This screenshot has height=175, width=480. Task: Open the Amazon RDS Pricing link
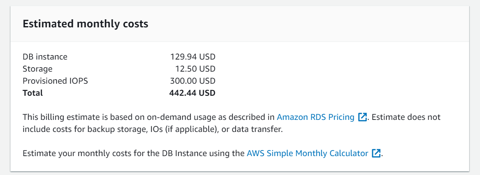[x=315, y=117]
